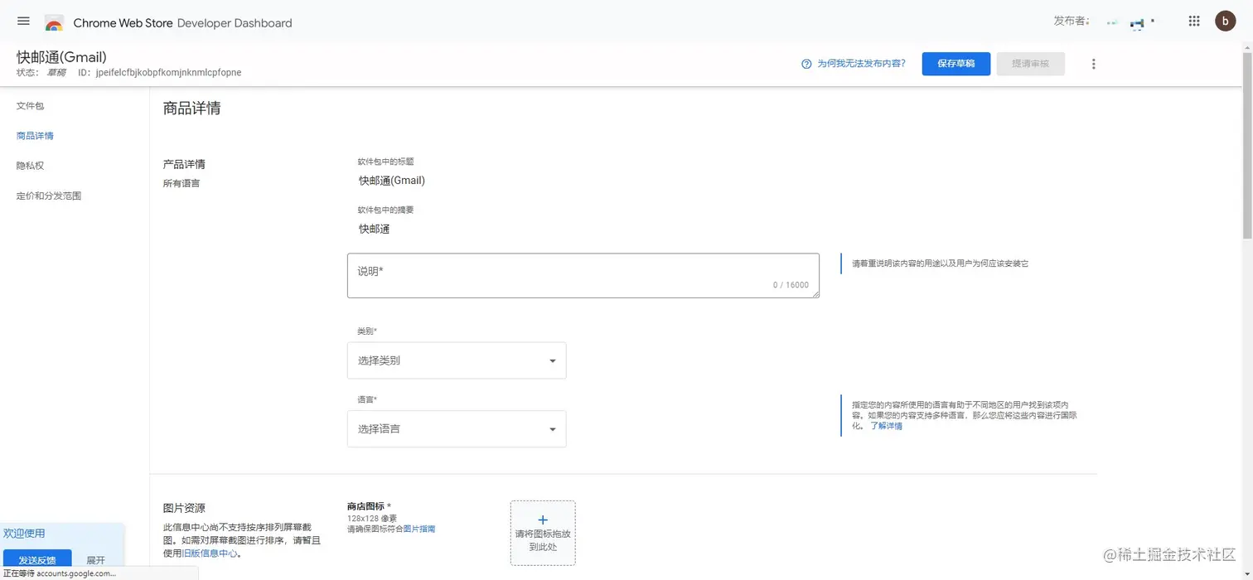This screenshot has width=1253, height=580.
Task: Expand the 选择类别 category dropdown
Action: pos(457,360)
